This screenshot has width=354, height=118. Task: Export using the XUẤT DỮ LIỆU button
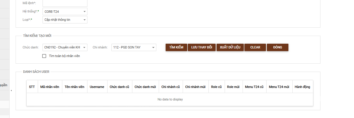pos(230,47)
